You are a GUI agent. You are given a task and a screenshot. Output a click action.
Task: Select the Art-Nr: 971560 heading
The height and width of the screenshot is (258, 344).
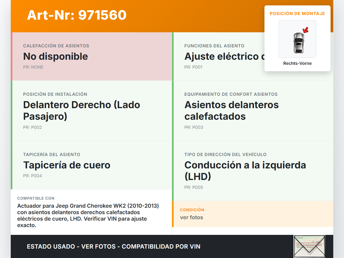[77, 15]
